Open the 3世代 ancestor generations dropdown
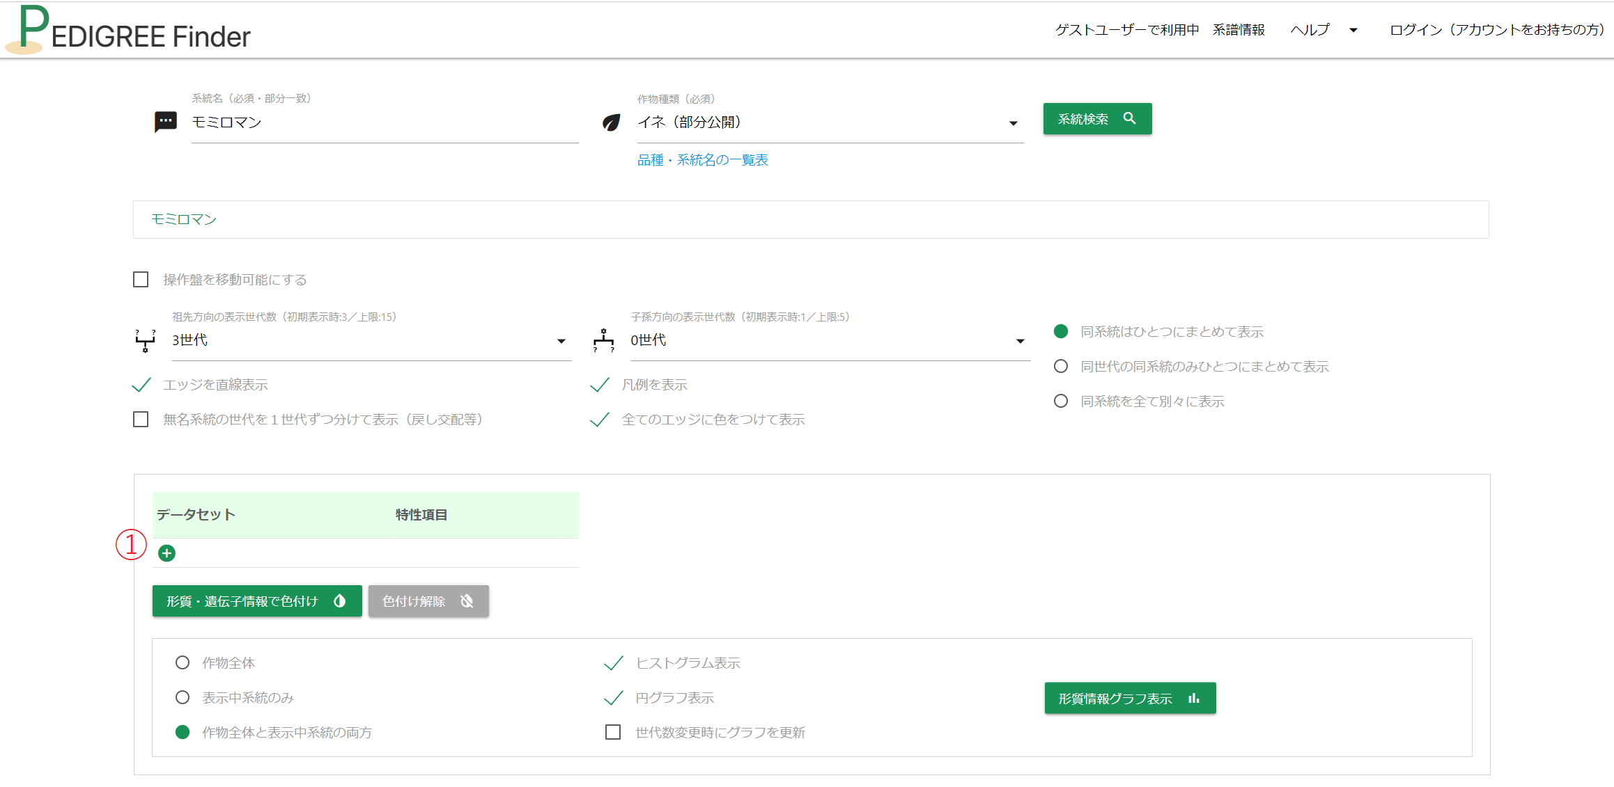The width and height of the screenshot is (1614, 787). pos(561,341)
